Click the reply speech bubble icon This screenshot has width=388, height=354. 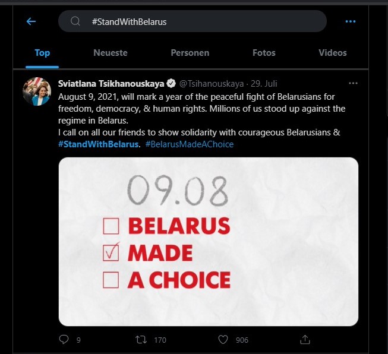point(64,339)
